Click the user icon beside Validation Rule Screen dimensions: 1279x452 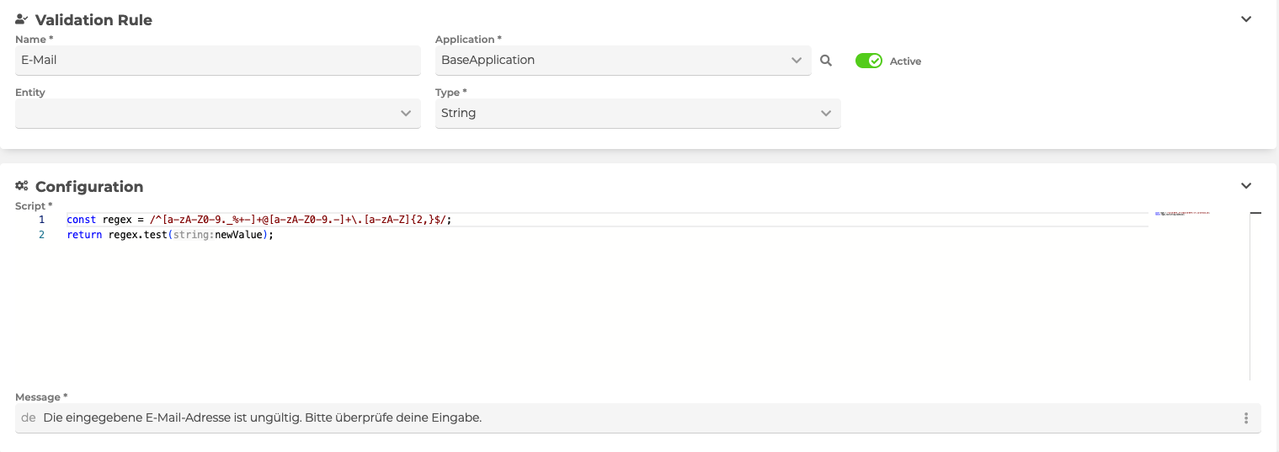point(22,19)
